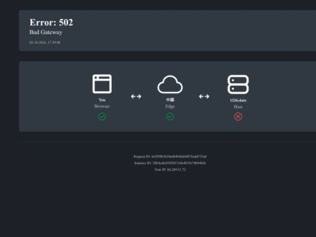Click the browser window icon above You

102,84
